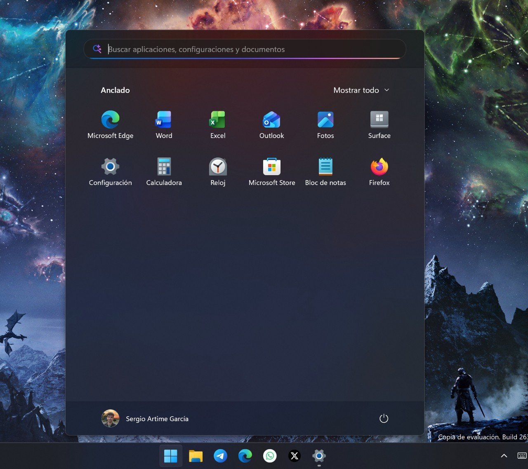Open the Reloj clock app
The width and height of the screenshot is (528, 469).
click(x=218, y=172)
